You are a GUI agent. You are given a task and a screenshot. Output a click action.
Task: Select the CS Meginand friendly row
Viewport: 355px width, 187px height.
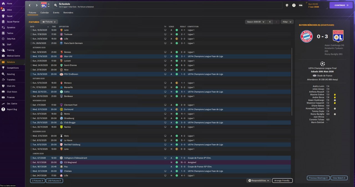point(160,162)
